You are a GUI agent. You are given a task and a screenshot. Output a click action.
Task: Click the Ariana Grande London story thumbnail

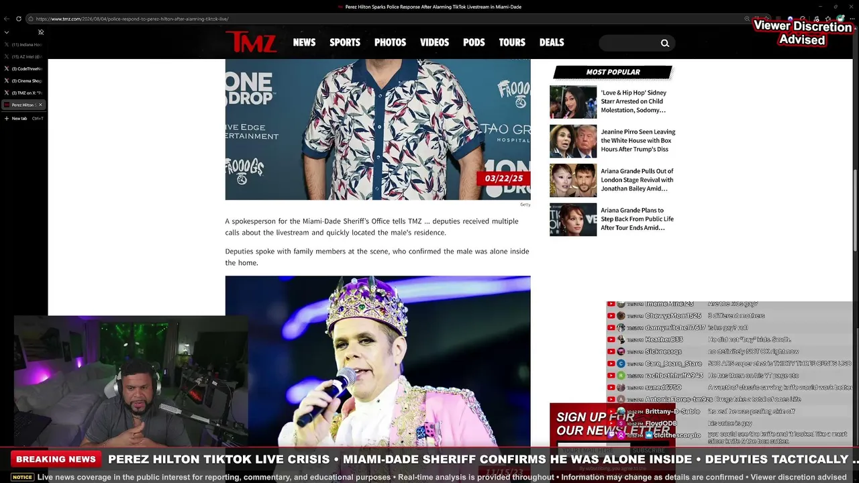573,180
